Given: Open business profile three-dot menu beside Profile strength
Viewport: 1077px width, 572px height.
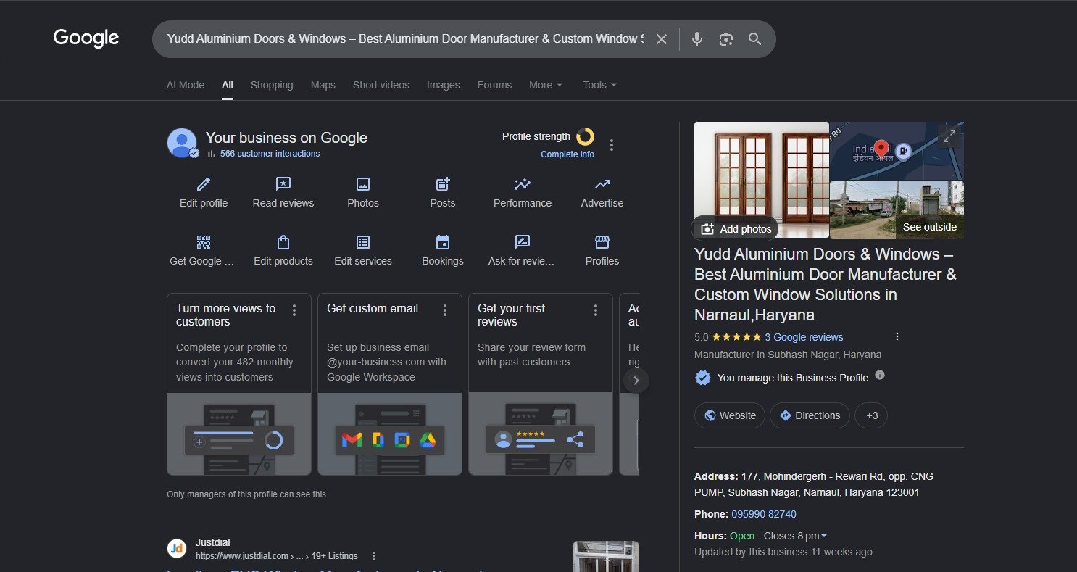Looking at the screenshot, I should pyautogui.click(x=612, y=145).
